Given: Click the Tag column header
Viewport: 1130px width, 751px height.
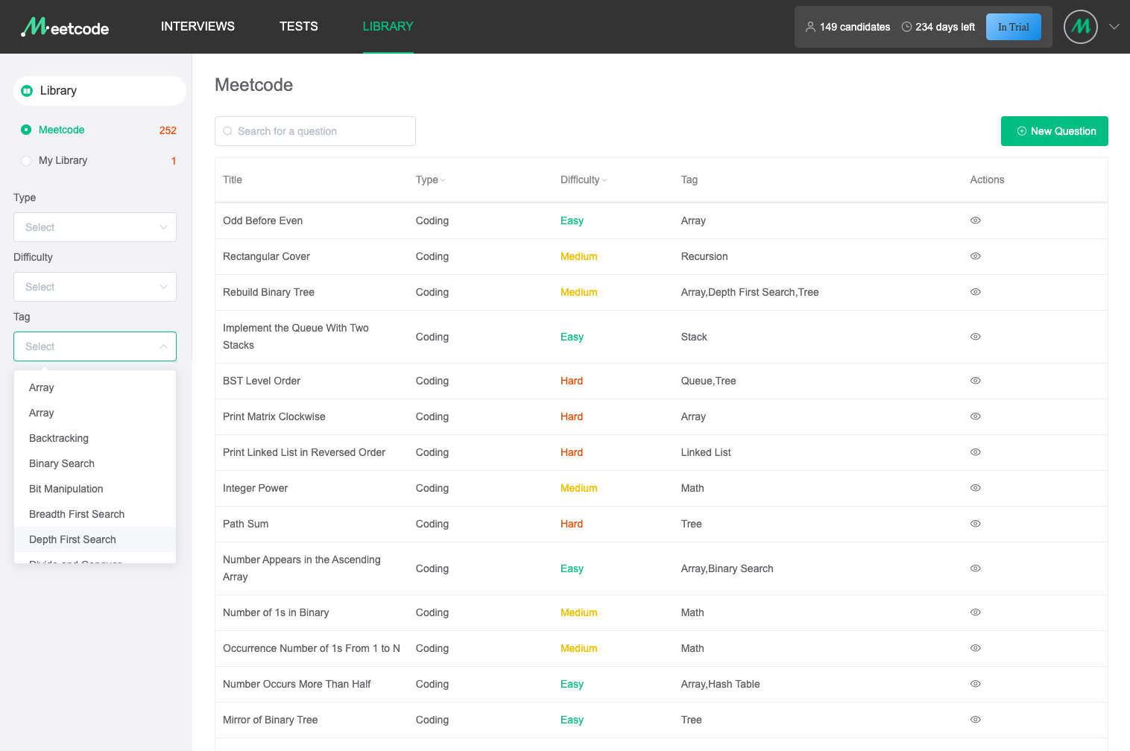Looking at the screenshot, I should [689, 180].
